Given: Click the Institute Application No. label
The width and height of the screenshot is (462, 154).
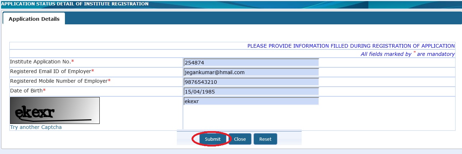Looking at the screenshot, I should coord(40,62).
